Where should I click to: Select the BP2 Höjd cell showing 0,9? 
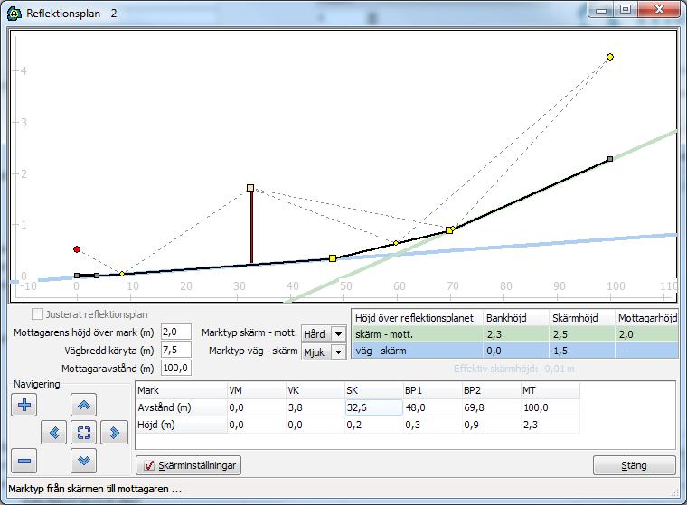coord(491,425)
